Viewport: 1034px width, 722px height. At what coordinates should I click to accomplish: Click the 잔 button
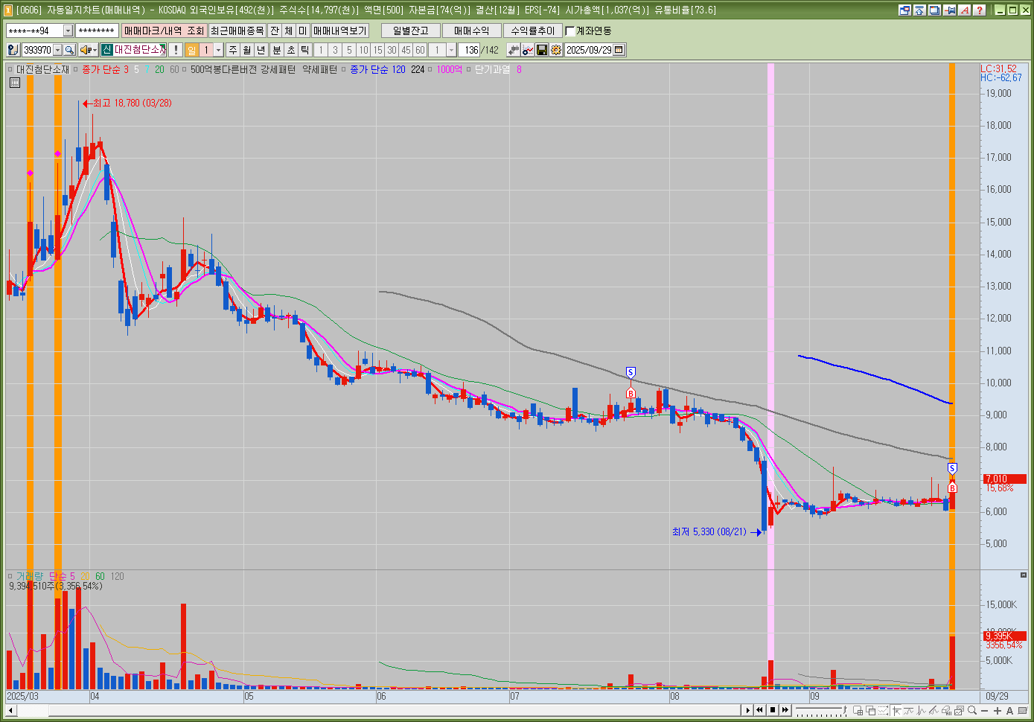coord(275,31)
